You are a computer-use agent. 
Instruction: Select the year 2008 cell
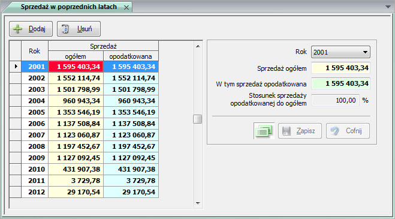(x=35, y=146)
